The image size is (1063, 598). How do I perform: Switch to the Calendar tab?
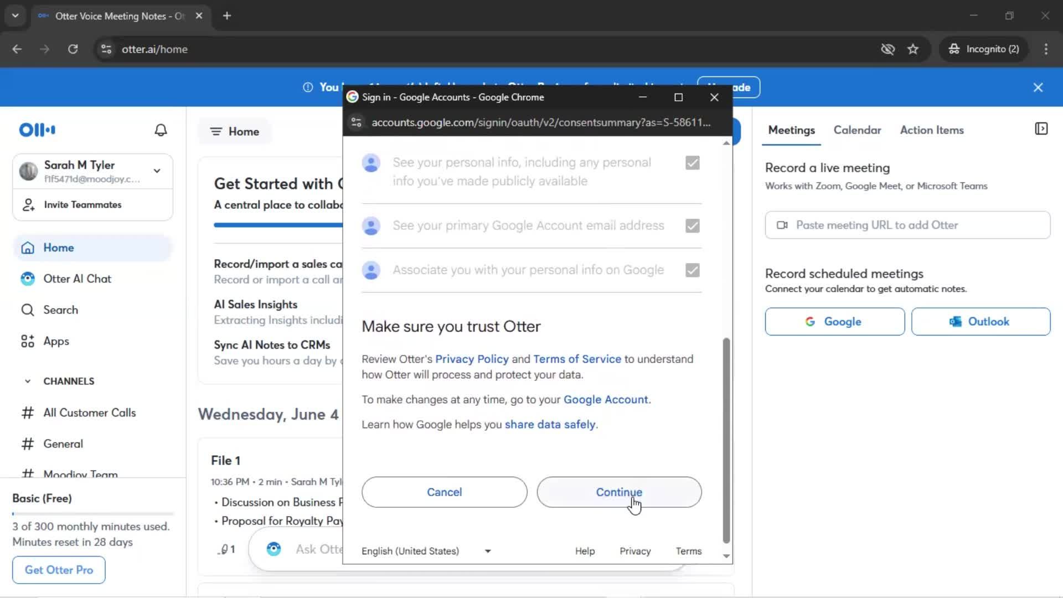[x=857, y=130]
